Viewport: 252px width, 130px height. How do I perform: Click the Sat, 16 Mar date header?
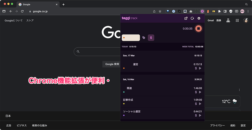129,79
